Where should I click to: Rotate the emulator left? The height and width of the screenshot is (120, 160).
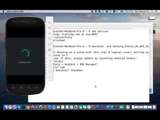pos(49,39)
